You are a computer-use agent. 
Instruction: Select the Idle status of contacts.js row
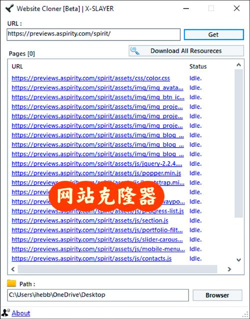click(195, 258)
